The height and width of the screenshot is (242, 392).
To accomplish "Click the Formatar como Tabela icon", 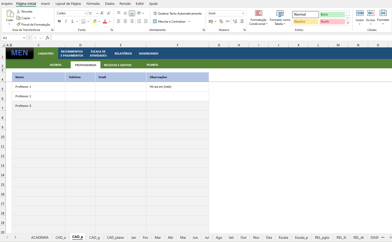I will [x=280, y=14].
